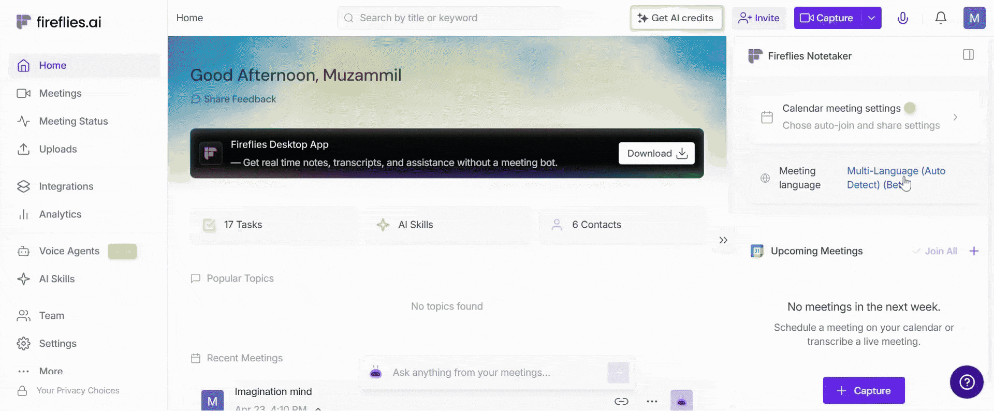Screen dimensions: 994x411
Task: Open more options for Imagination mind
Action: click(x=652, y=401)
